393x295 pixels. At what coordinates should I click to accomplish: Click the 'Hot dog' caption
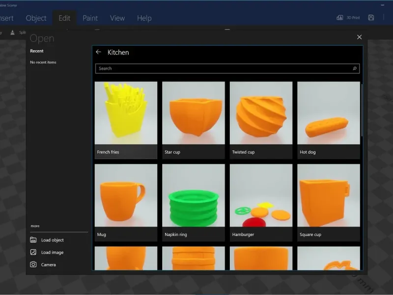[308, 152]
